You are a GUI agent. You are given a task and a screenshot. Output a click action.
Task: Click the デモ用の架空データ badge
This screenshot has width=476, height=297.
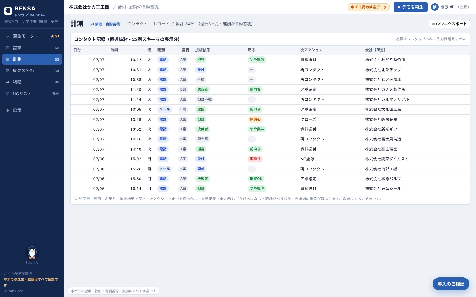[x=369, y=7]
